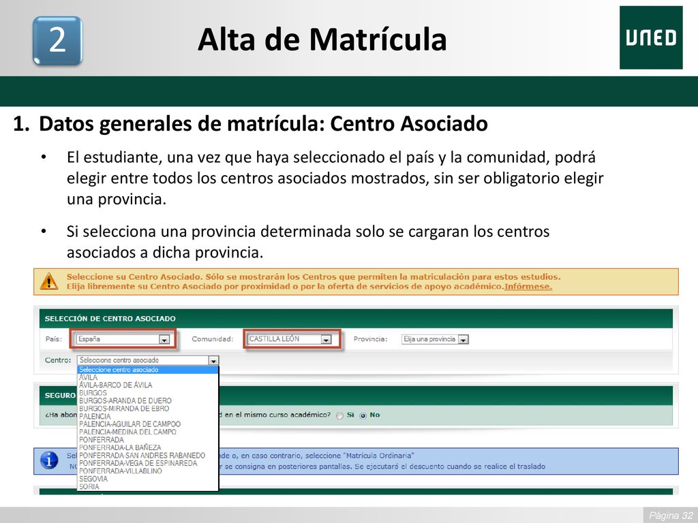
Task: Click the blue information icon
Action: point(49,460)
